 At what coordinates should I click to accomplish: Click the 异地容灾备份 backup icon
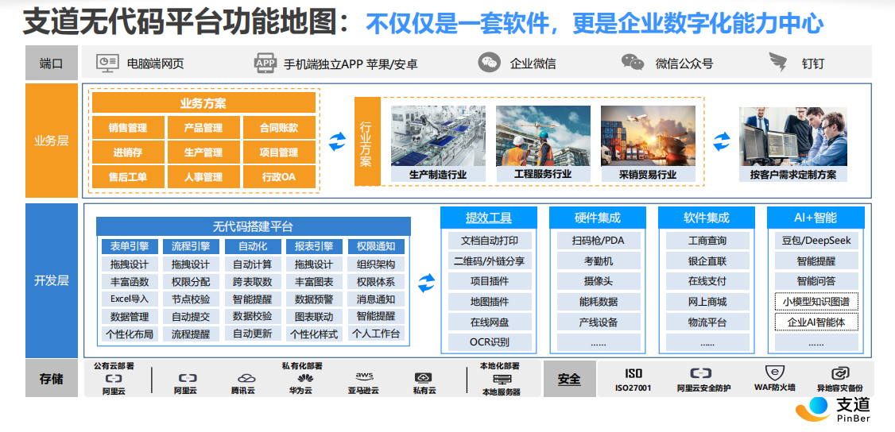(840, 374)
